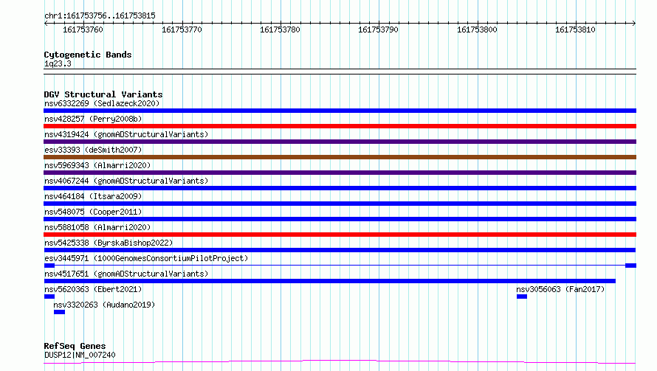Click the DGV Structural Variants track title
The width and height of the screenshot is (657, 371).
[x=103, y=94]
